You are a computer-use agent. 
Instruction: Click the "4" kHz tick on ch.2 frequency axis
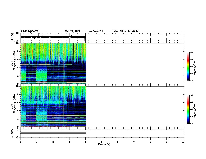(18, 111)
